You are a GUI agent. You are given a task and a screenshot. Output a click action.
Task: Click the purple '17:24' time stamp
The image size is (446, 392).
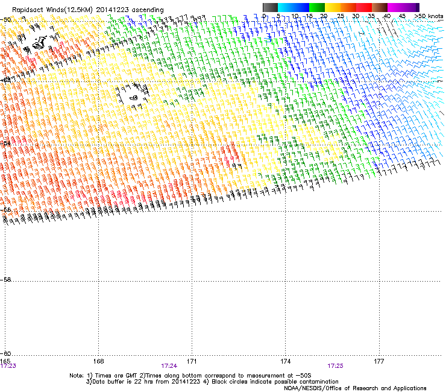coord(169,366)
